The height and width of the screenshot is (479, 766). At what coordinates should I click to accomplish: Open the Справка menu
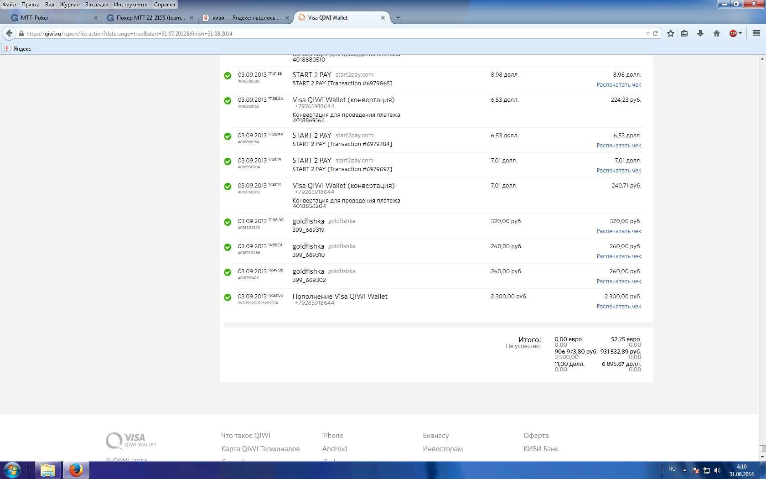tap(165, 5)
